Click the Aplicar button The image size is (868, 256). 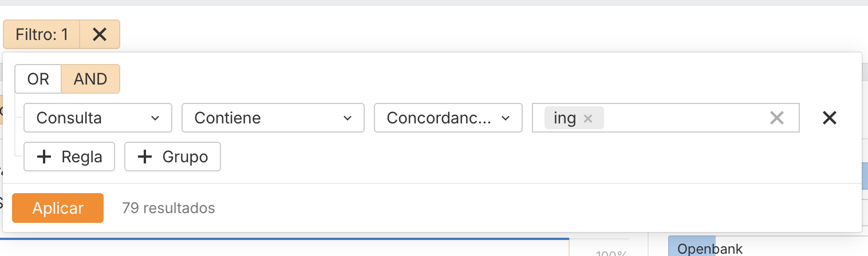(58, 208)
